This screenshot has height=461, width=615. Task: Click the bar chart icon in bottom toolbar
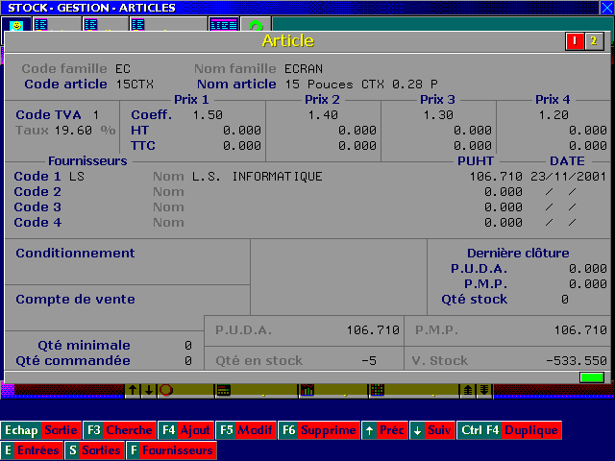point(307,390)
